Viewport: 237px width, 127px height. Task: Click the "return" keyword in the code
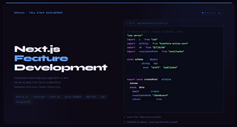pos(136,99)
